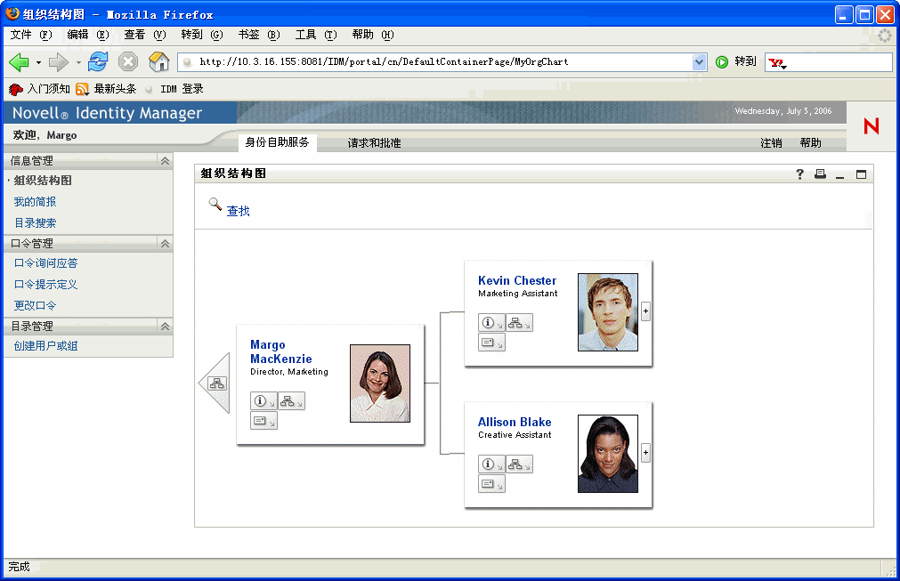The image size is (900, 581).
Task: Click Kevin Chester's info icon
Action: click(x=491, y=322)
